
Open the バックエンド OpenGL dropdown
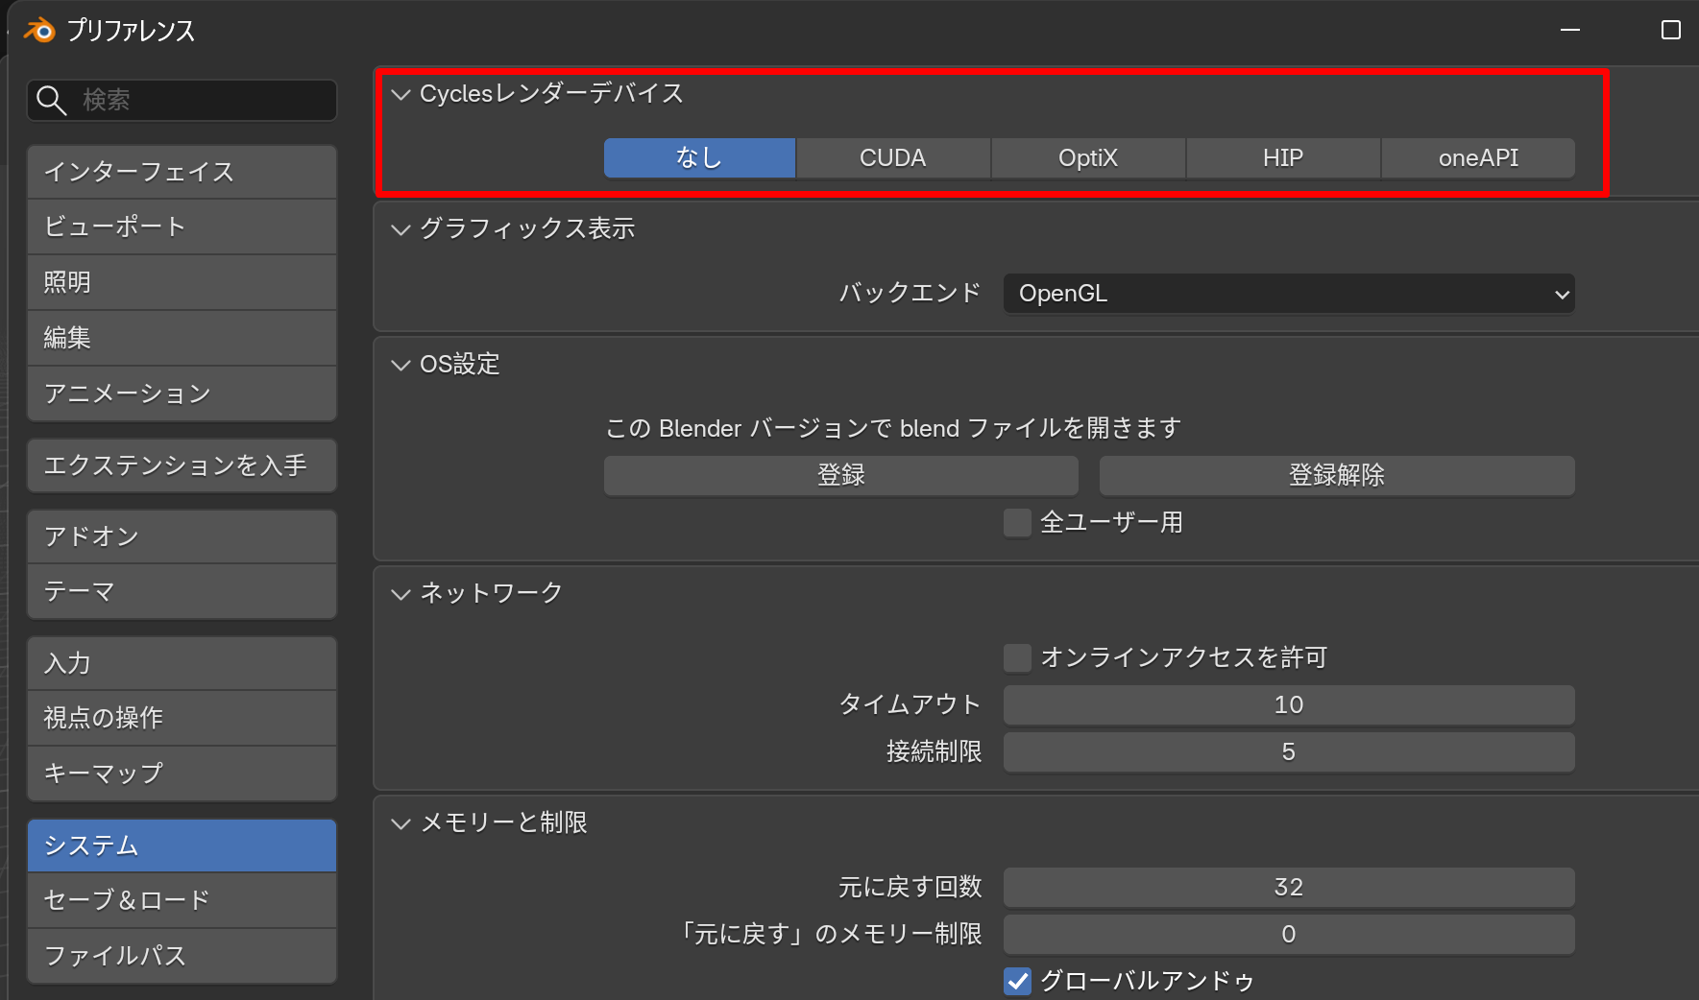[x=1289, y=294]
